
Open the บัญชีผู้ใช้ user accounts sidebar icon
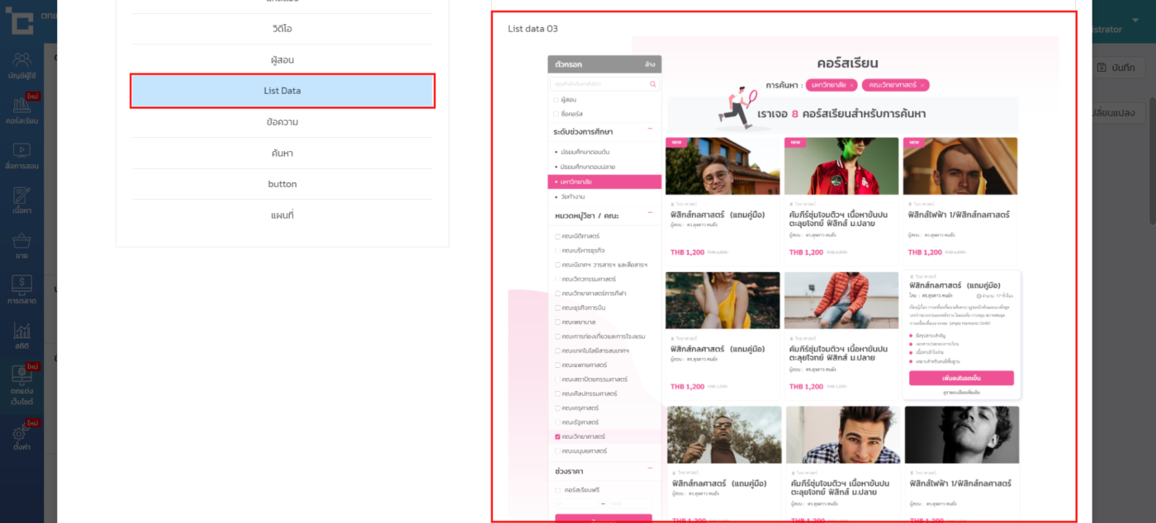tap(22, 65)
